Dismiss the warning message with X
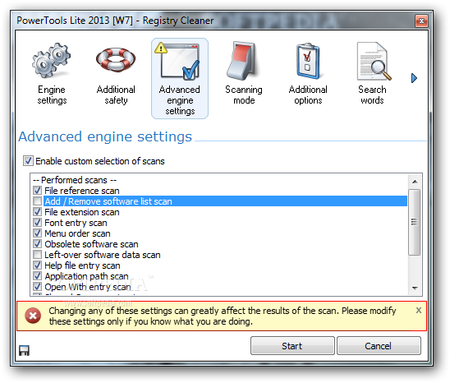 pyautogui.click(x=419, y=310)
